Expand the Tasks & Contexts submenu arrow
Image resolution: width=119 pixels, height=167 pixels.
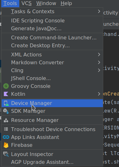pos(99,11)
